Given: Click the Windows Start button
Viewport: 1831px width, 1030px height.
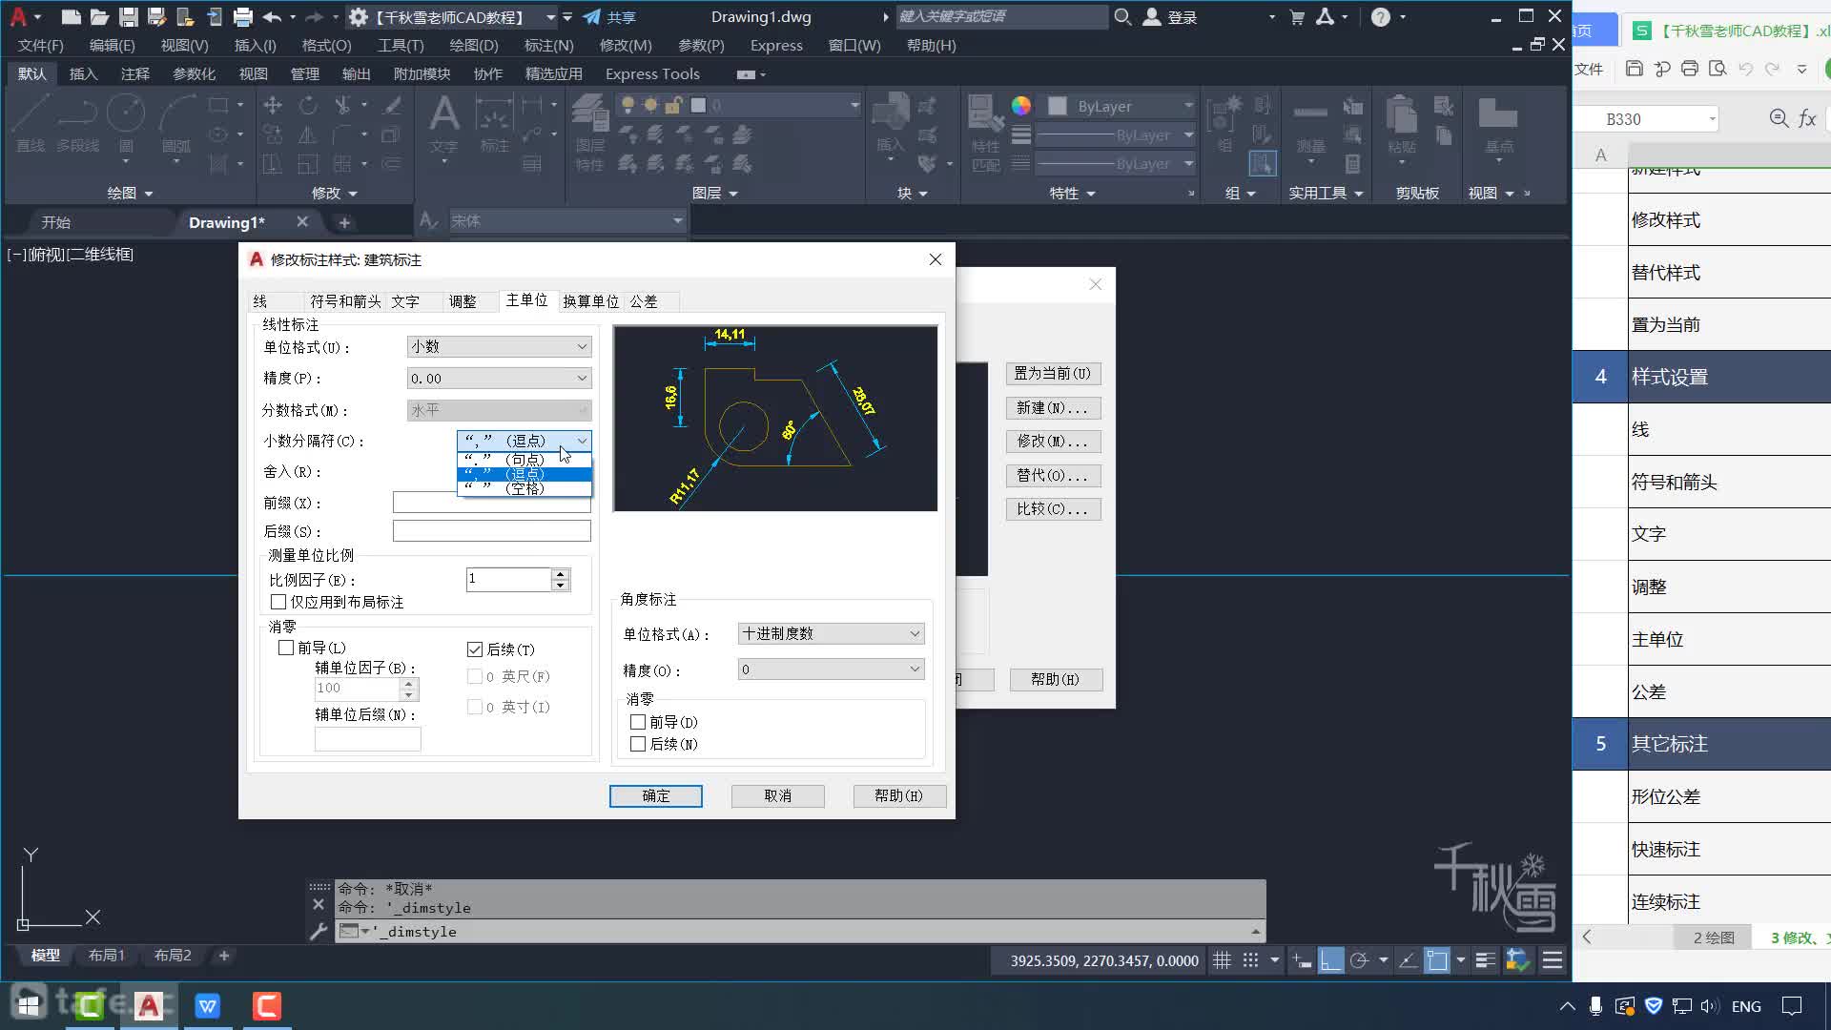Looking at the screenshot, I should point(29,1005).
